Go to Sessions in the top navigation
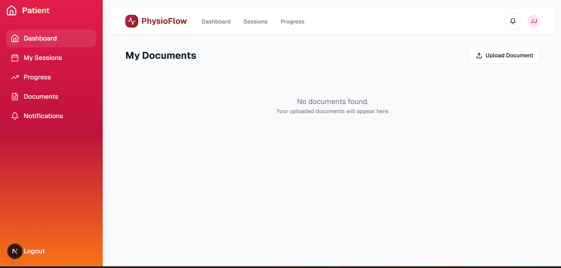 click(x=256, y=21)
